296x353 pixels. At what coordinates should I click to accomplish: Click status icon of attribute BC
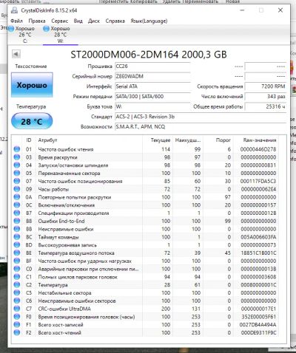click(17, 237)
